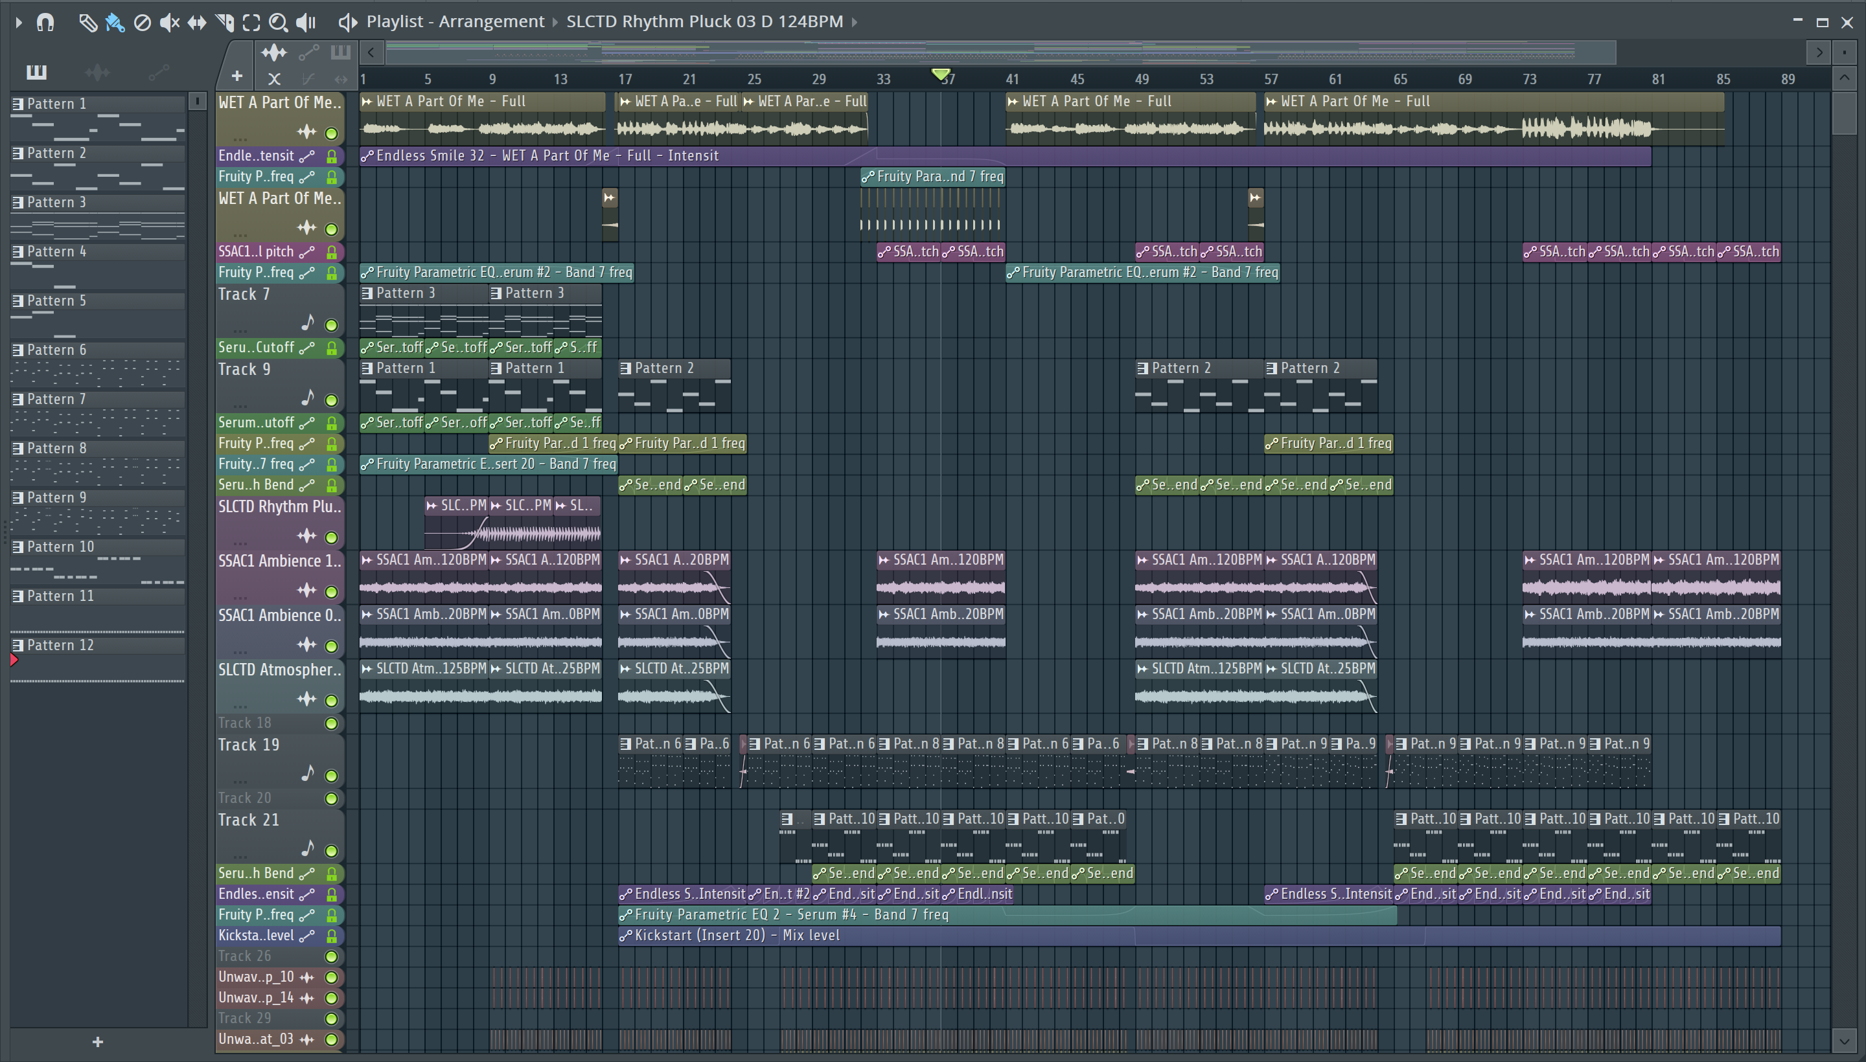Screen dimensions: 1866x1062
Task: Show automation clips in the picker panel
Action: coord(158,71)
